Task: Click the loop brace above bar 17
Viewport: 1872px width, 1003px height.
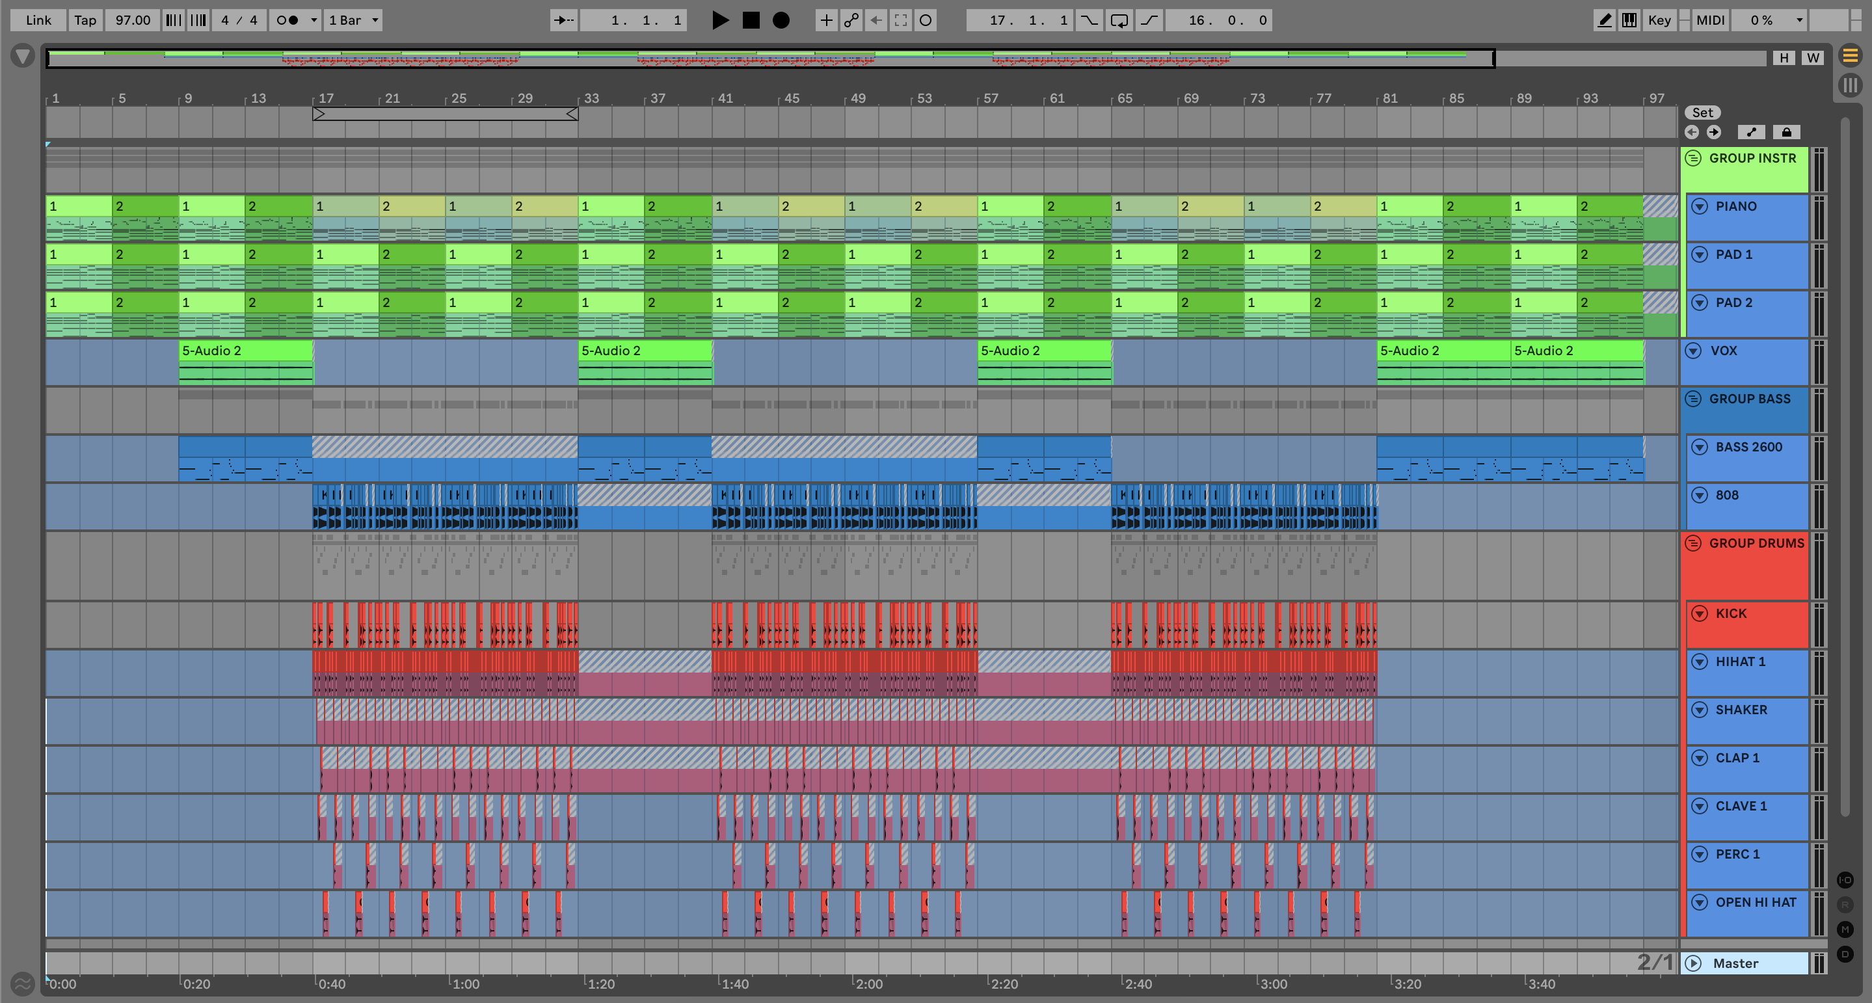Action: pos(445,114)
